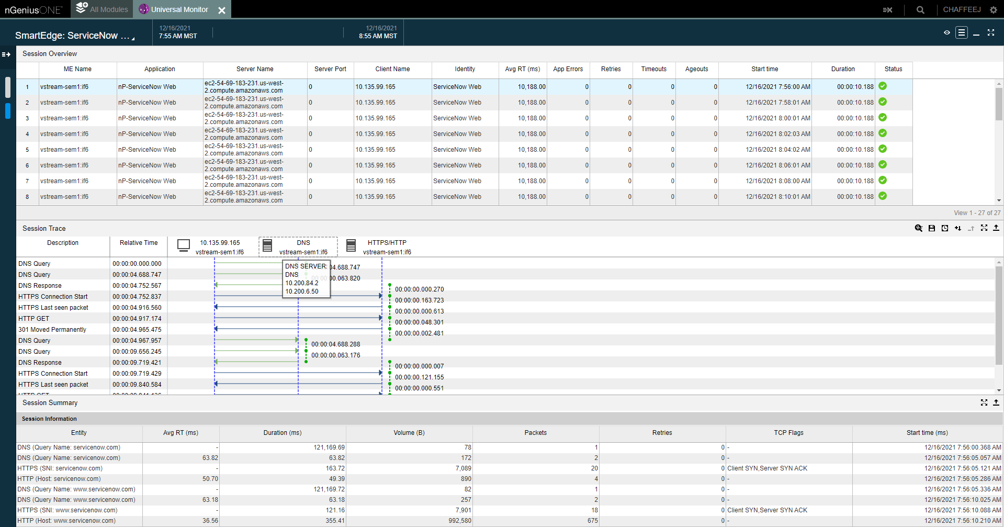The height and width of the screenshot is (527, 1004).
Task: Switch to the All Modules tab
Action: pyautogui.click(x=102, y=9)
